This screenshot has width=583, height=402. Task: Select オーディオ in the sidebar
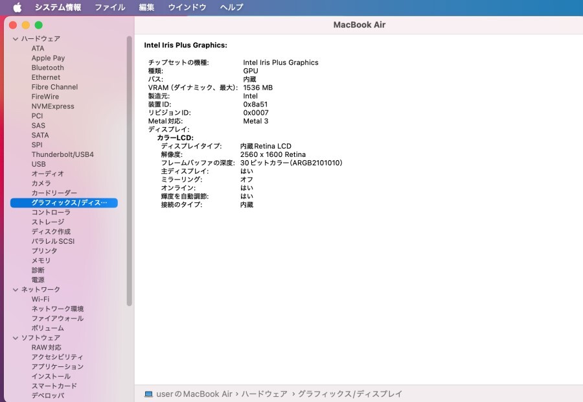(47, 174)
